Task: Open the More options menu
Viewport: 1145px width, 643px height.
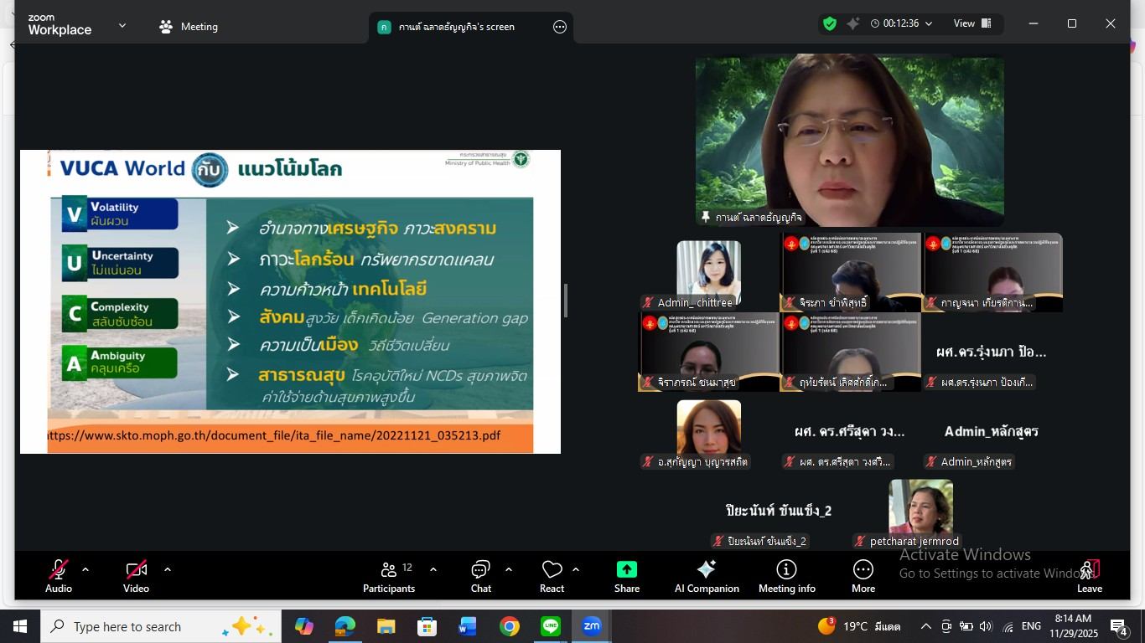Action: [x=863, y=576]
